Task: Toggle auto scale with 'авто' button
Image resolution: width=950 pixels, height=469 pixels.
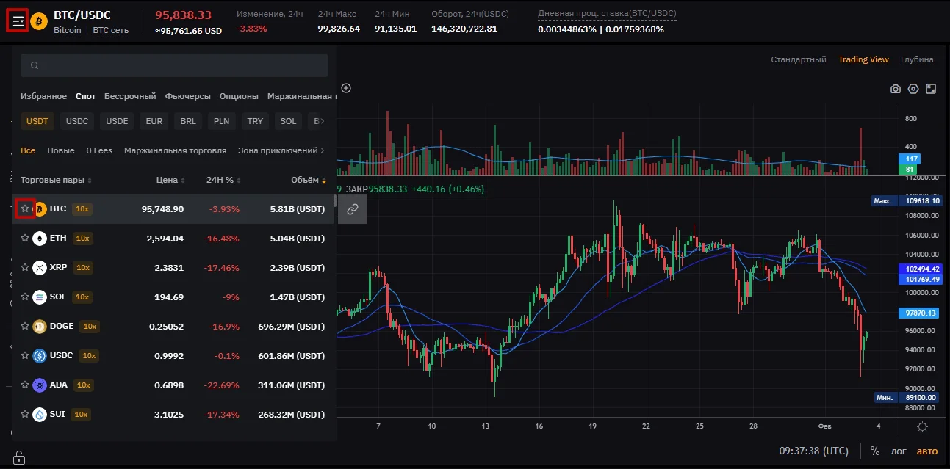Action: [927, 451]
